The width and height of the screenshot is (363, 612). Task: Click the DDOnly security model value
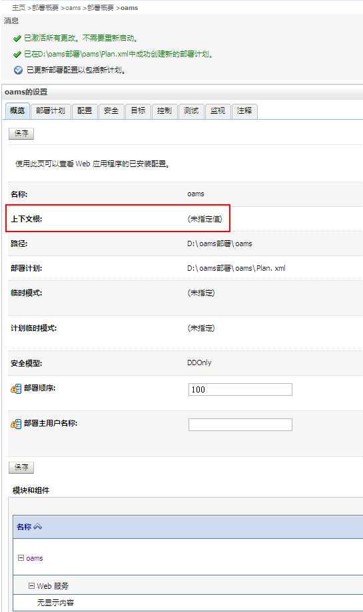199,363
